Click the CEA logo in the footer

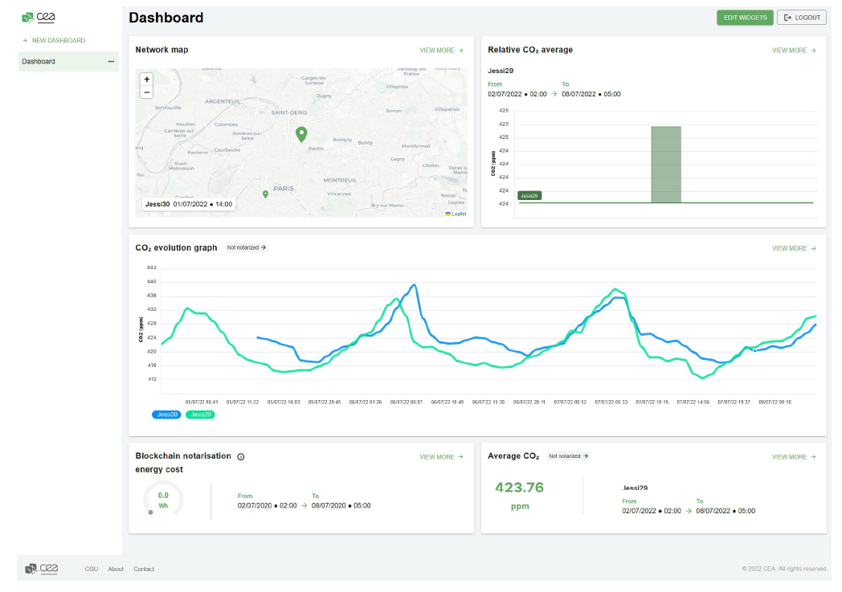coord(41,569)
